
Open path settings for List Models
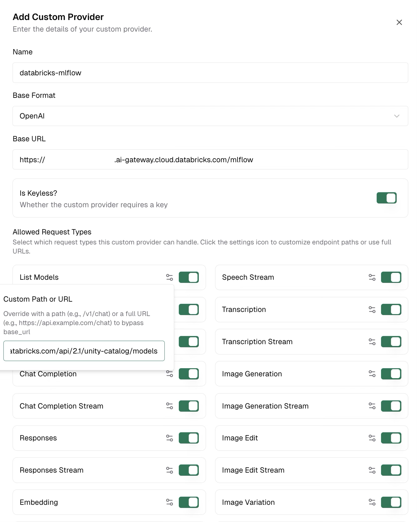[169, 277]
